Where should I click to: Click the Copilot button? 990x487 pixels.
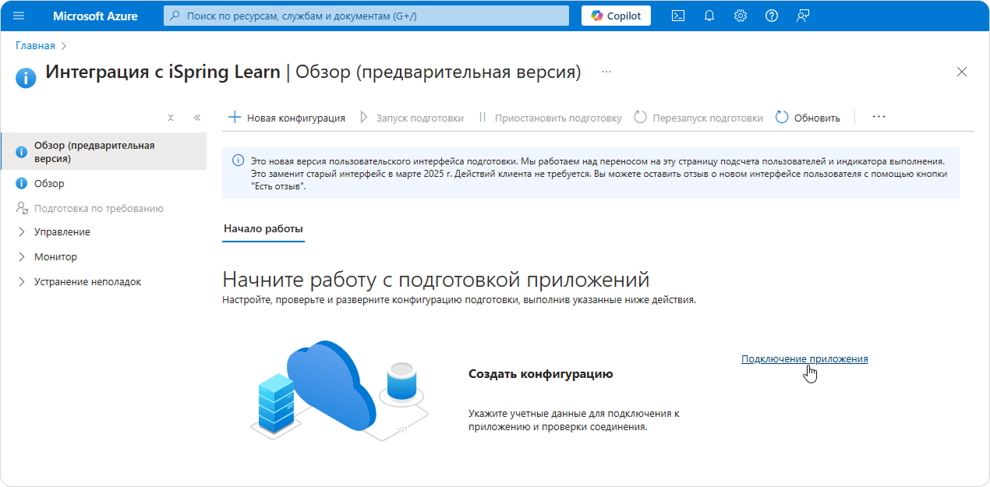click(616, 16)
